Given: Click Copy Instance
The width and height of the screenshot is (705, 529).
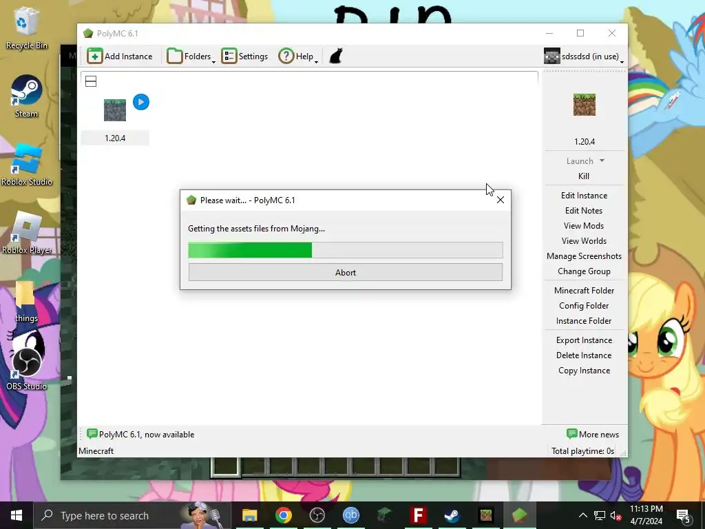Looking at the screenshot, I should 584,371.
